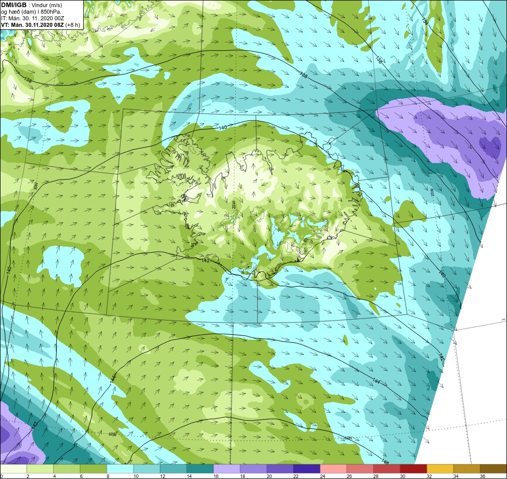Viewport: 507px width, 479px height.
Task: Click the medium purple 18–20 m/s legend swatch
Action: (x=253, y=469)
